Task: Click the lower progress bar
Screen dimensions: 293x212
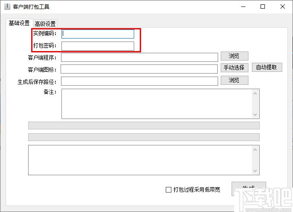Action: point(144,137)
